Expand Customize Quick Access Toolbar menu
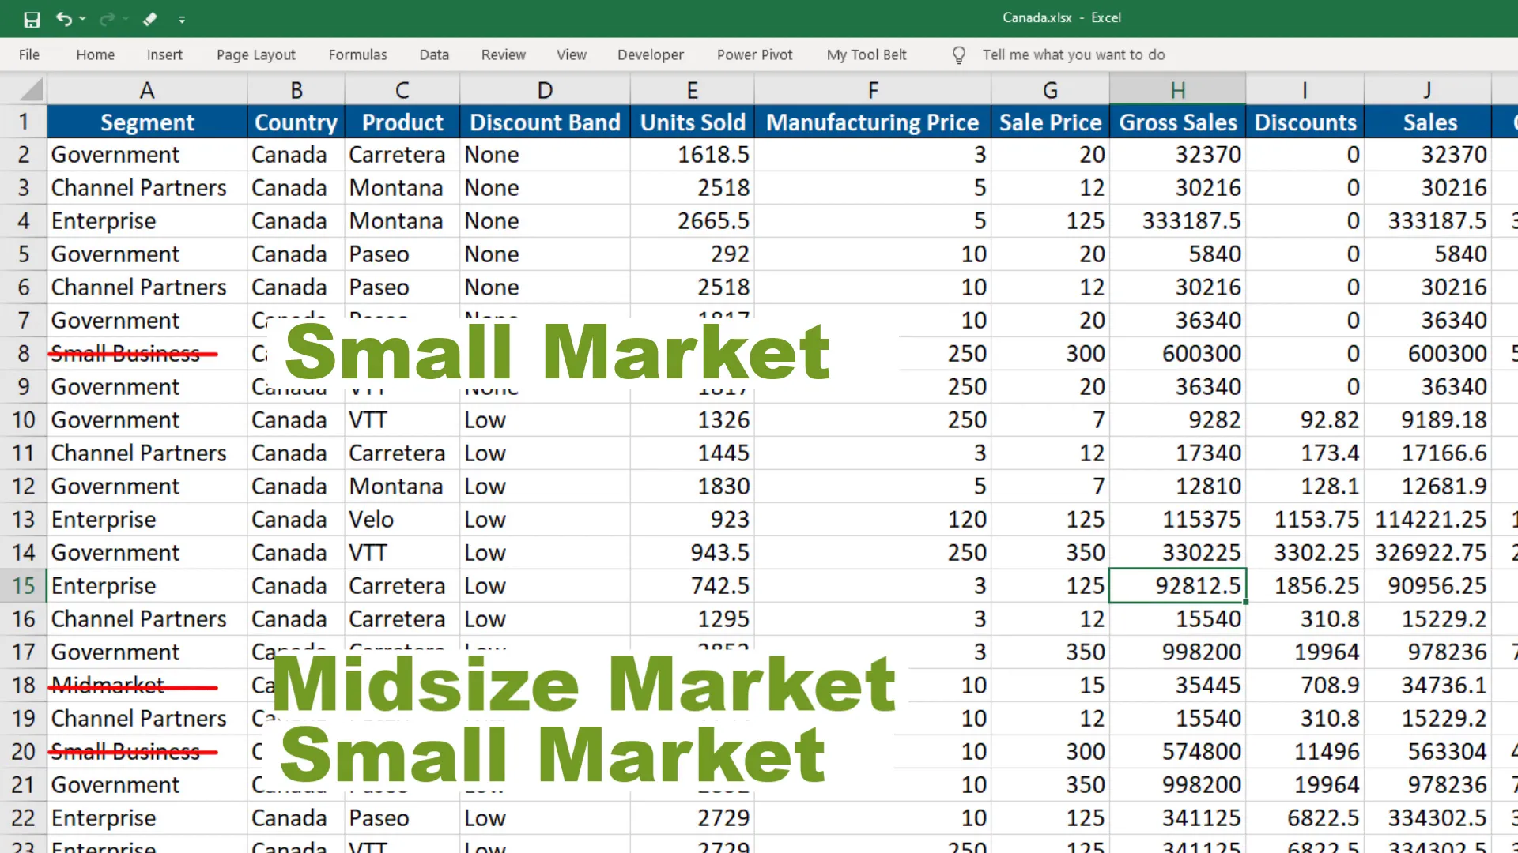 click(x=182, y=19)
